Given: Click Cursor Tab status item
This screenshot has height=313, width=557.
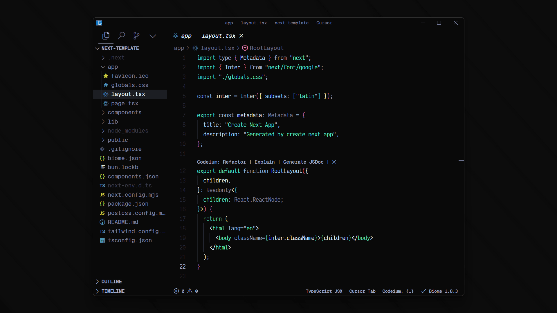Looking at the screenshot, I should tap(362, 291).
